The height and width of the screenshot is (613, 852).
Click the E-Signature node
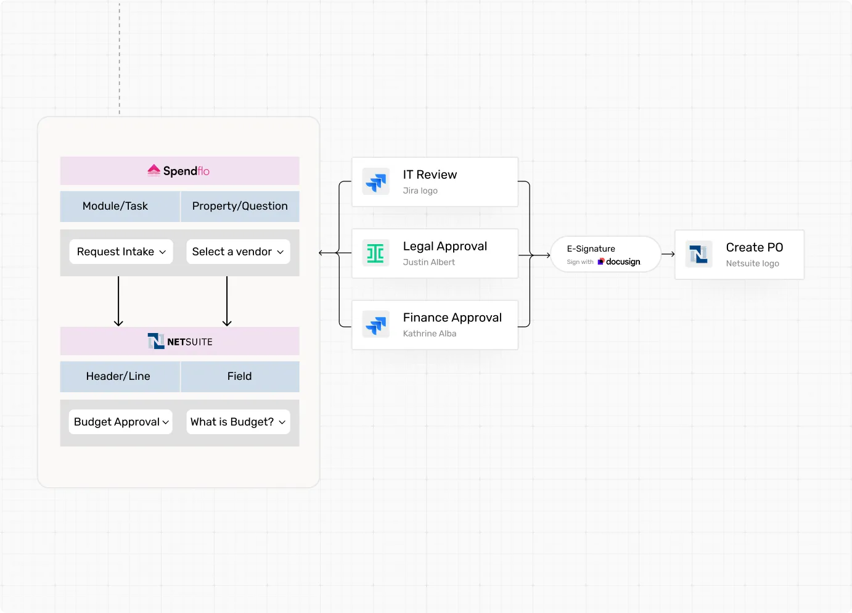(605, 254)
